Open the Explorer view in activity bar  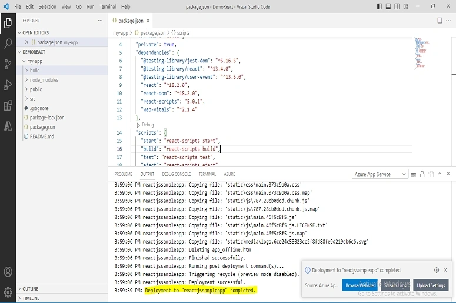[8, 23]
